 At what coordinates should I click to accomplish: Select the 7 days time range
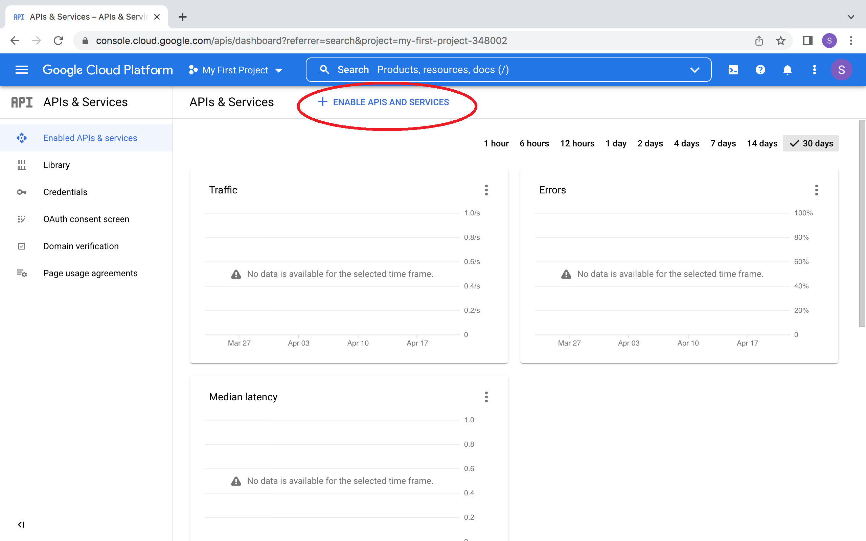point(723,143)
